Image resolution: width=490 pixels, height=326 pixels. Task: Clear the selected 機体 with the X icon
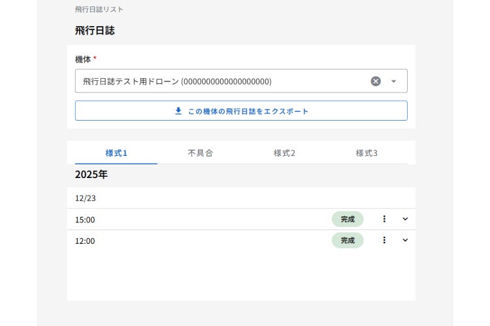[376, 81]
